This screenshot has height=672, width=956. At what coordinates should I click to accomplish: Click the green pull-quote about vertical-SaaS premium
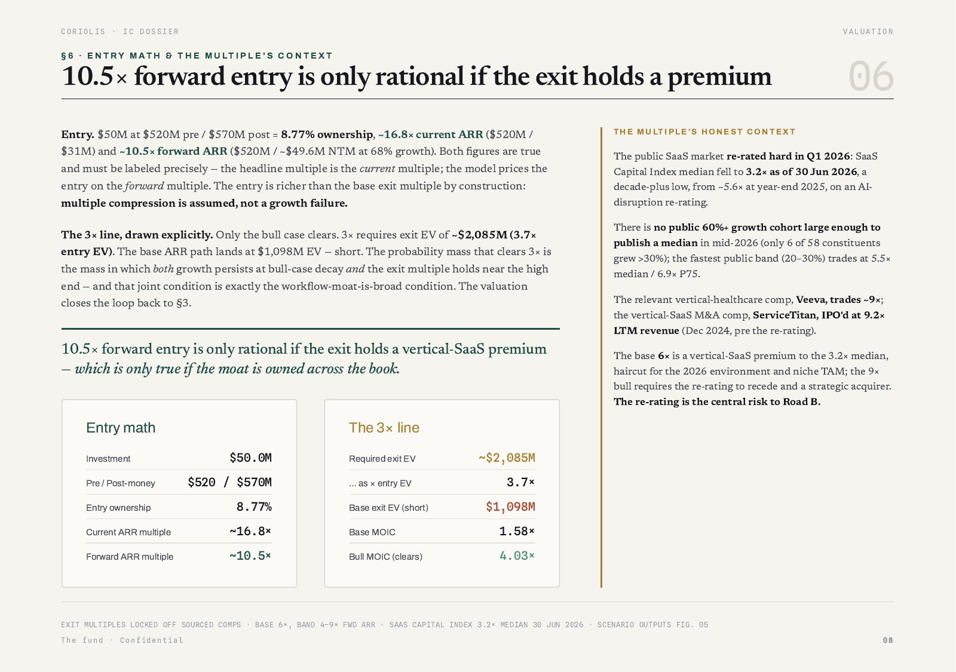coord(304,358)
